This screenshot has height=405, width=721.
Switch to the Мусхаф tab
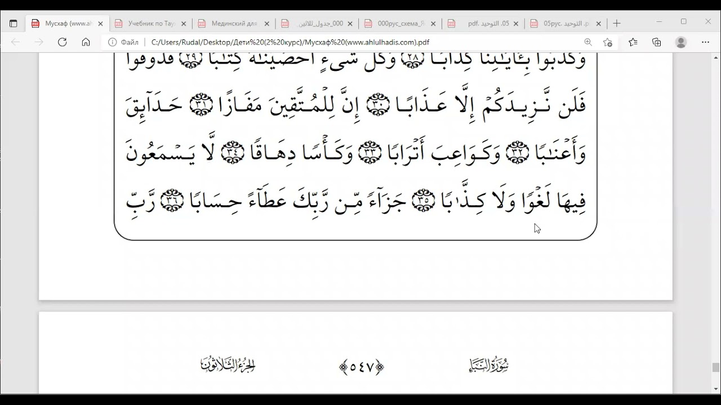[68, 24]
